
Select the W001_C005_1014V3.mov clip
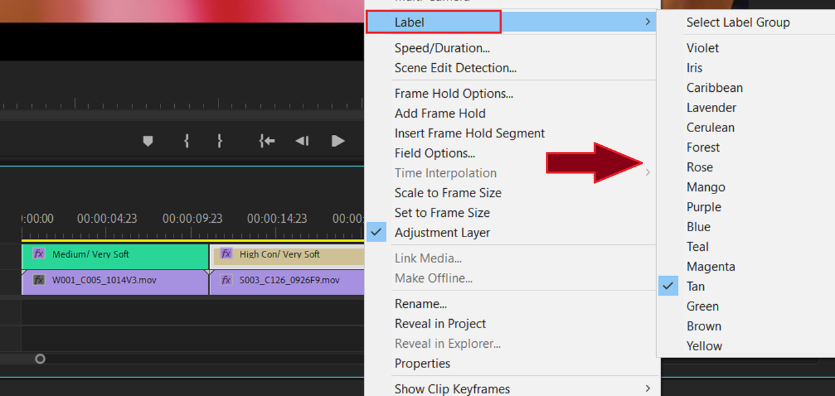(115, 283)
